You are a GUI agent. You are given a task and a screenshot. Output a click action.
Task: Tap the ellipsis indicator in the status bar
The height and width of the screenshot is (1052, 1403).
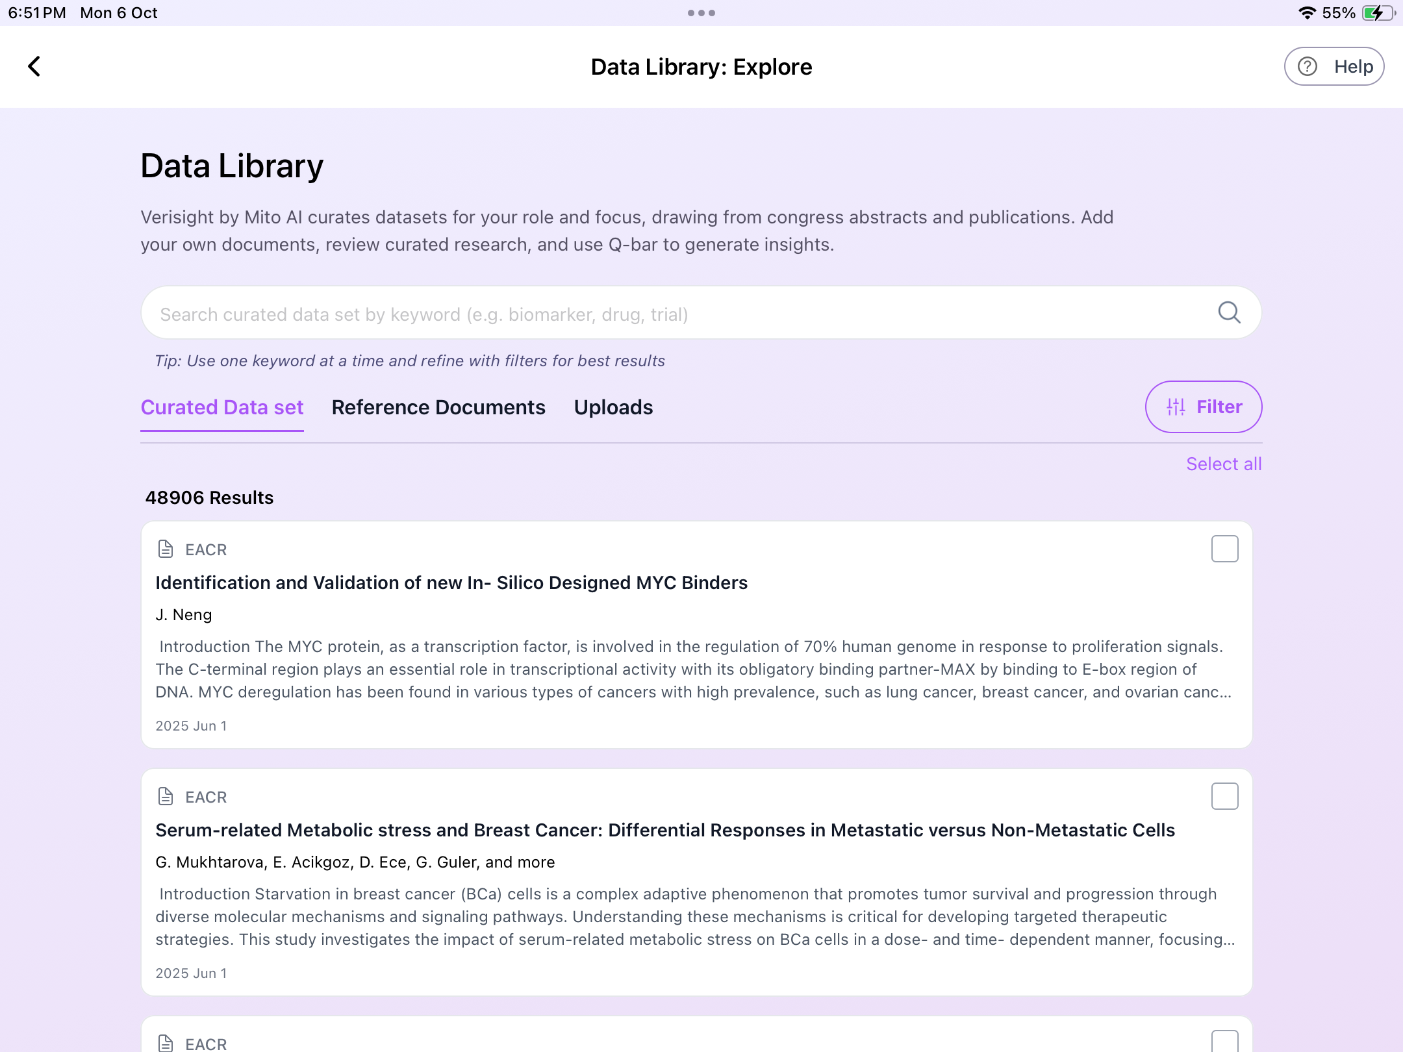tap(701, 12)
